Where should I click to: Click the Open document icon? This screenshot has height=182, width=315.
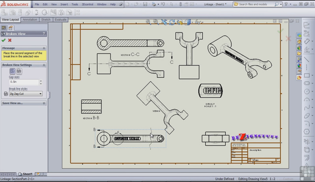[136, 4]
